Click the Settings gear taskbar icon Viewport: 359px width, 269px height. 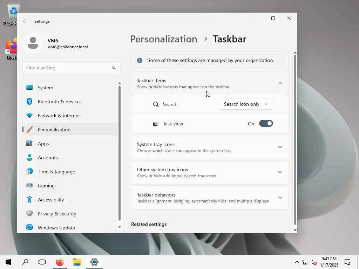(94, 262)
